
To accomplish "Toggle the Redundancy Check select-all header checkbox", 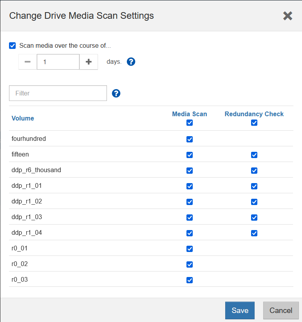I will 254,123.
